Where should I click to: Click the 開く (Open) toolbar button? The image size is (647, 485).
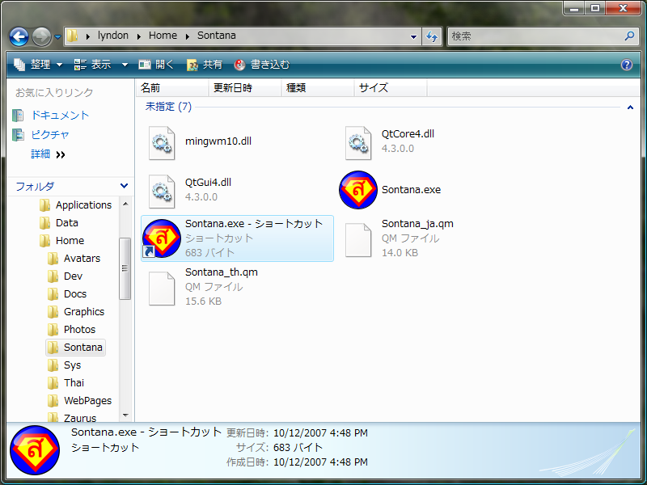(156, 65)
